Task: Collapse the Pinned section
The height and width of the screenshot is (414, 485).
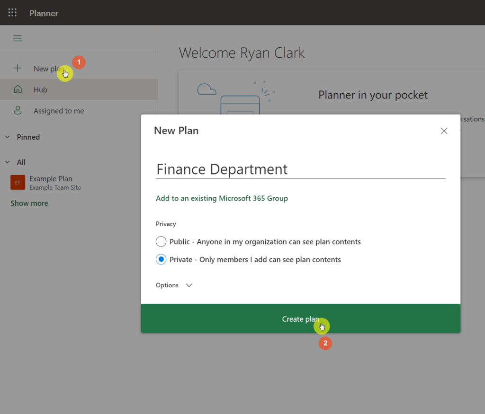Action: (8, 137)
